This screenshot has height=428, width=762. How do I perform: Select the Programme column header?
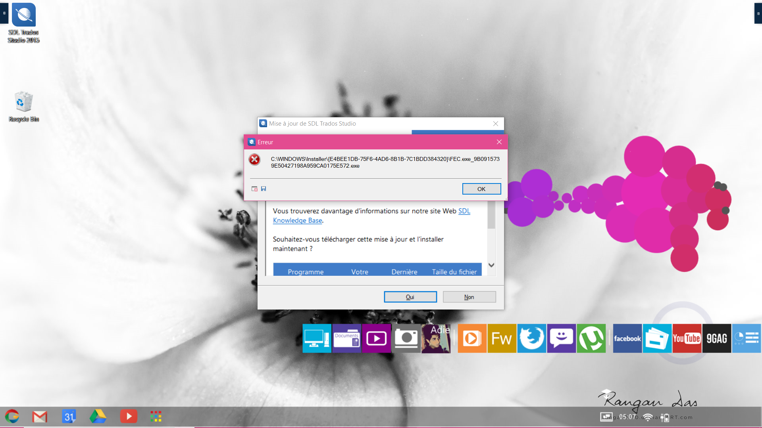pyautogui.click(x=306, y=272)
